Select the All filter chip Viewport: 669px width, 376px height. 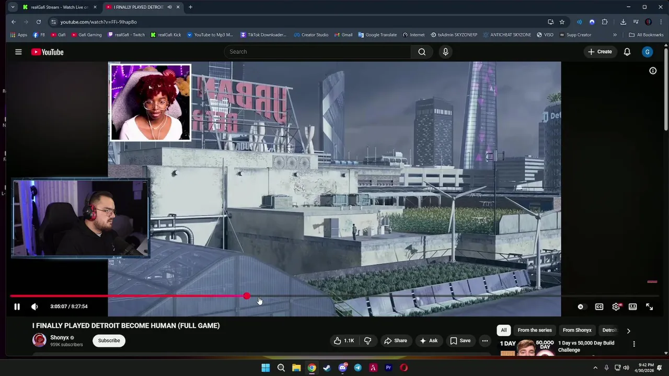pyautogui.click(x=504, y=330)
